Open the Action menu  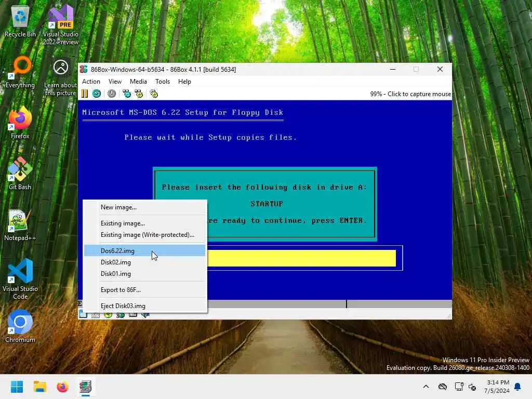coord(91,82)
